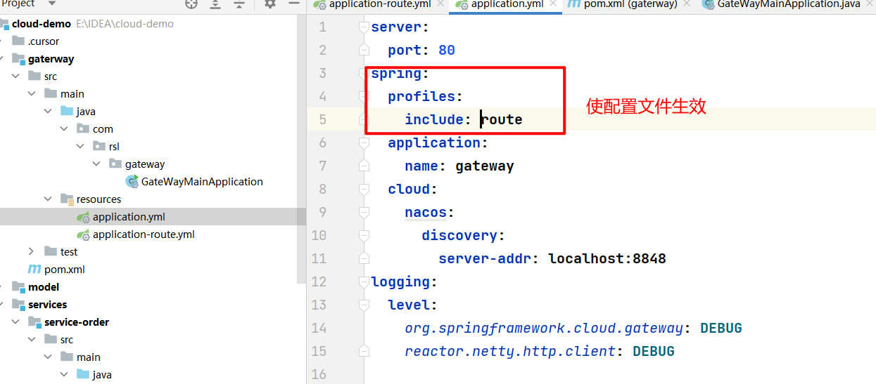Viewport: 876px width, 384px height.
Task: Fold the cloud block on line 8
Action: [364, 190]
